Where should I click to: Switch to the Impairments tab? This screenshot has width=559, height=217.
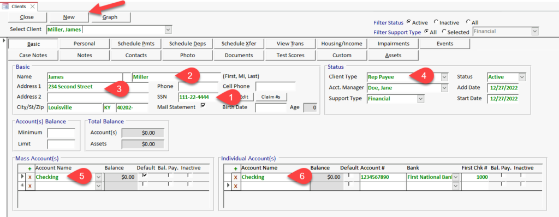tap(393, 44)
